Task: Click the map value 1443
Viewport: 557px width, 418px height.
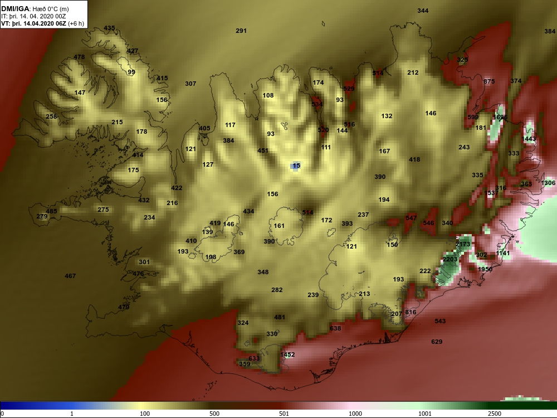Action: click(x=529, y=139)
